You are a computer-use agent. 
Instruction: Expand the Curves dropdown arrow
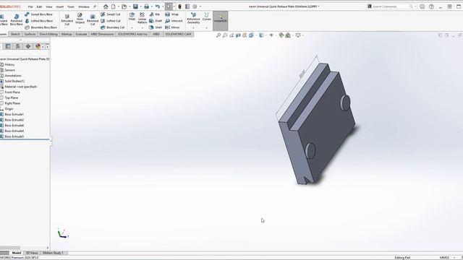pyautogui.click(x=207, y=28)
